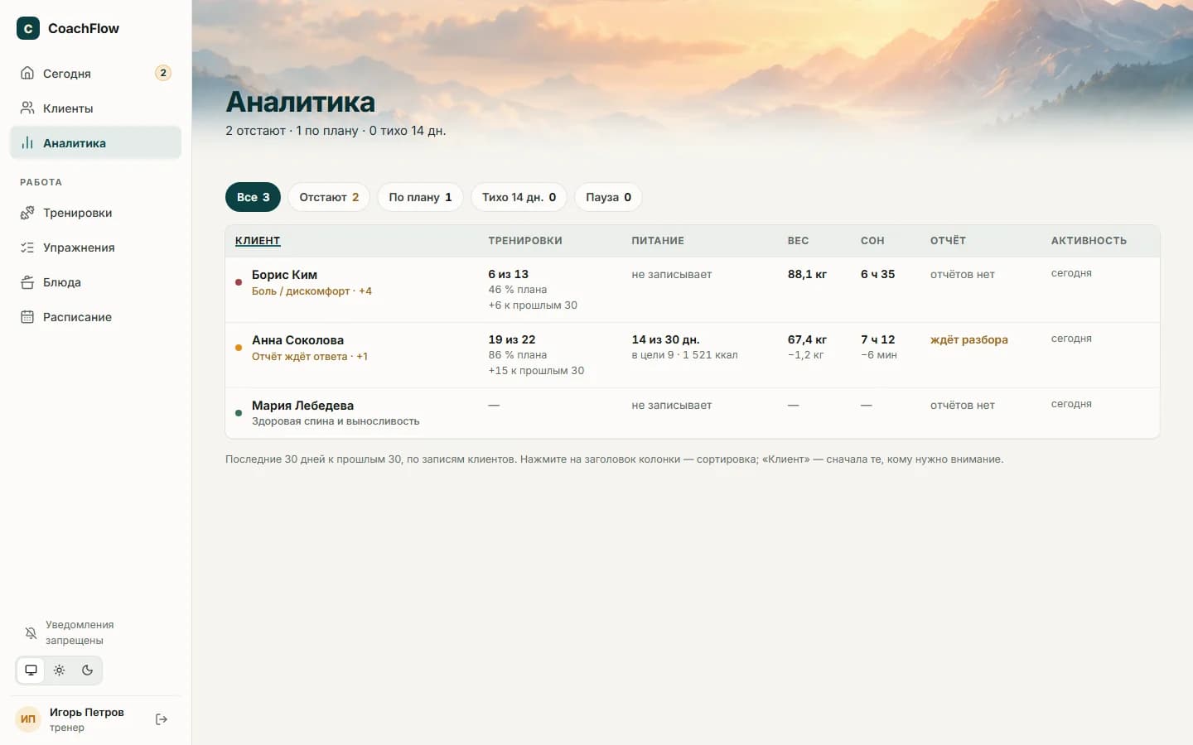Image resolution: width=1193 pixels, height=745 pixels.
Task: Select the system theme monitor icon
Action: (x=31, y=670)
